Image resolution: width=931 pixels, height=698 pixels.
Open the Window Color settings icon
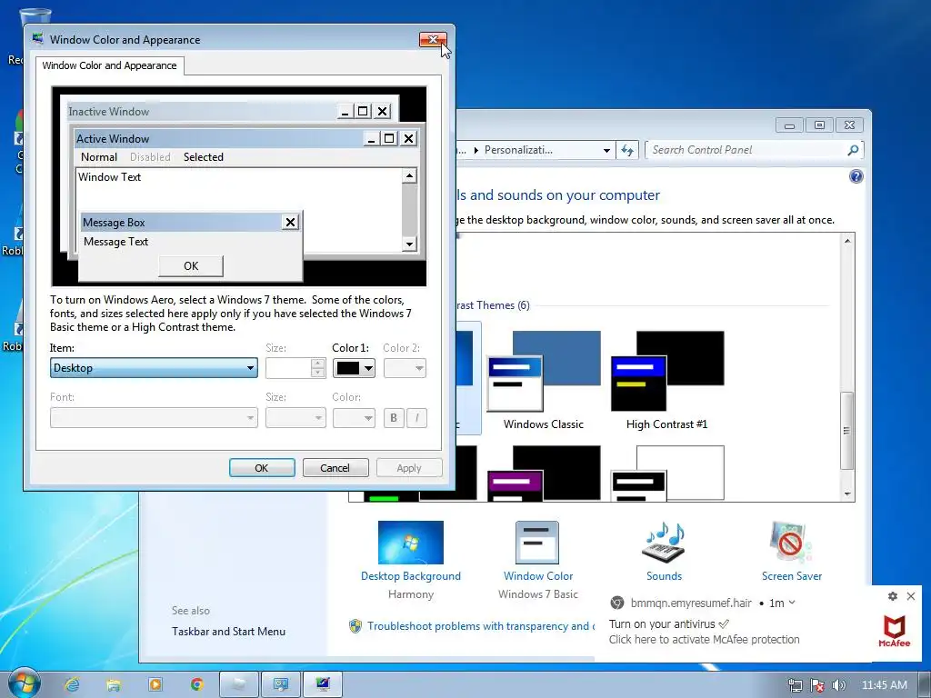pyautogui.click(x=537, y=543)
